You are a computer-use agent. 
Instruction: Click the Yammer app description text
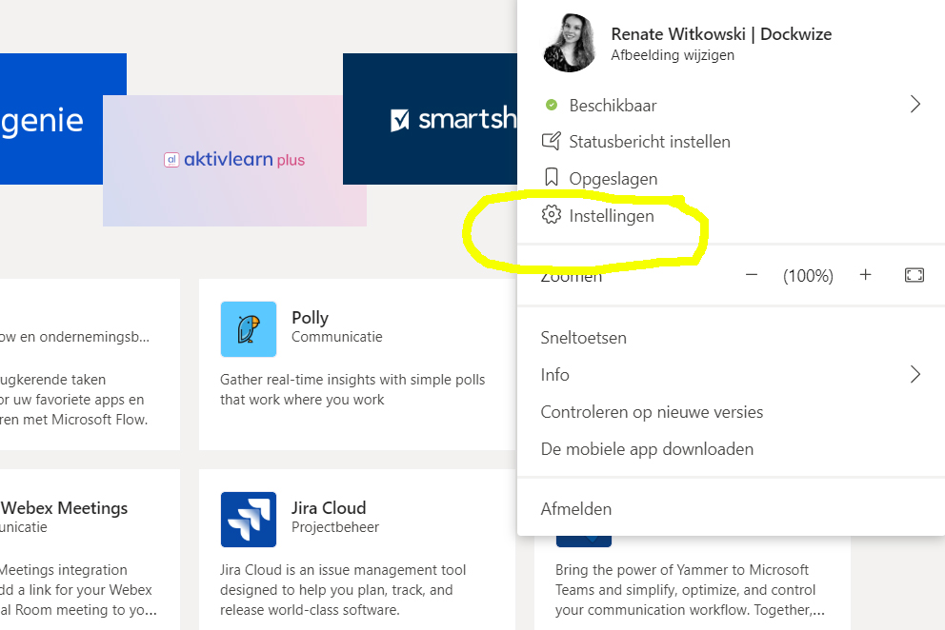pos(690,590)
